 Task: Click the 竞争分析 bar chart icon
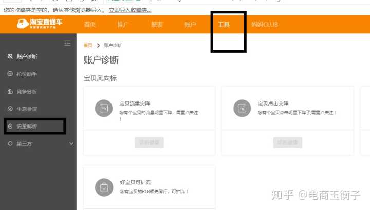click(10, 91)
